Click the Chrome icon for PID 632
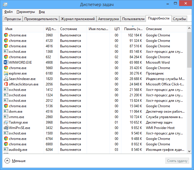 [6, 57]
